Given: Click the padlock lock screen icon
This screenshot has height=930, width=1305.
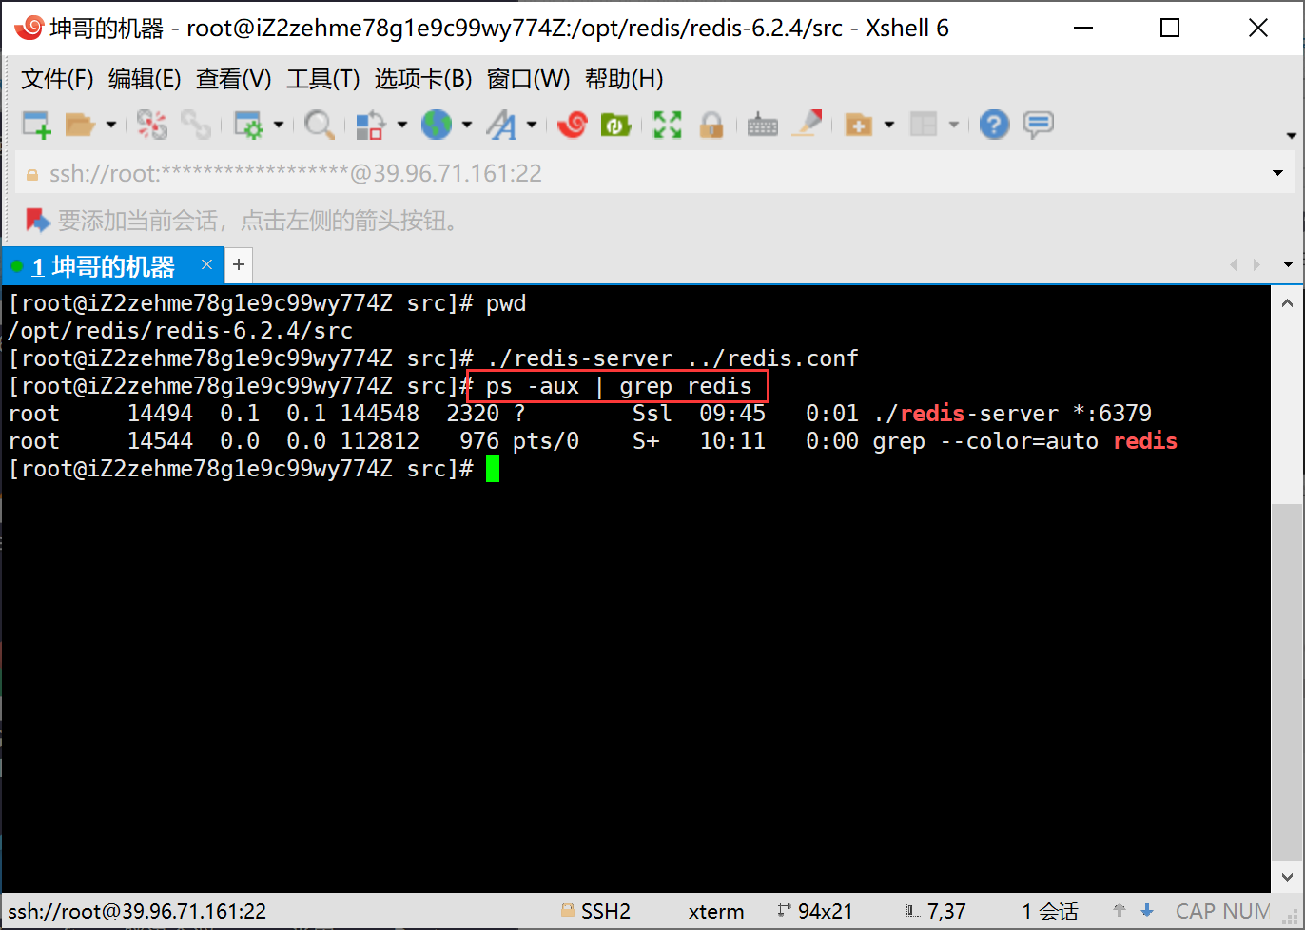Looking at the screenshot, I should point(711,125).
